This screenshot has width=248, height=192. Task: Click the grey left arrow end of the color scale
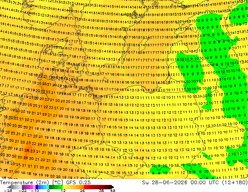(x=9, y=187)
